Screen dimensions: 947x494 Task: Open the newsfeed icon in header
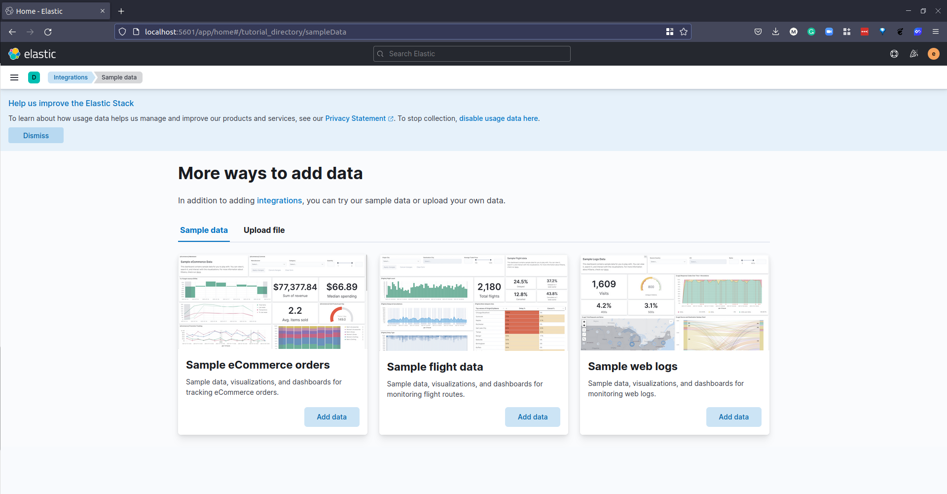(x=914, y=54)
